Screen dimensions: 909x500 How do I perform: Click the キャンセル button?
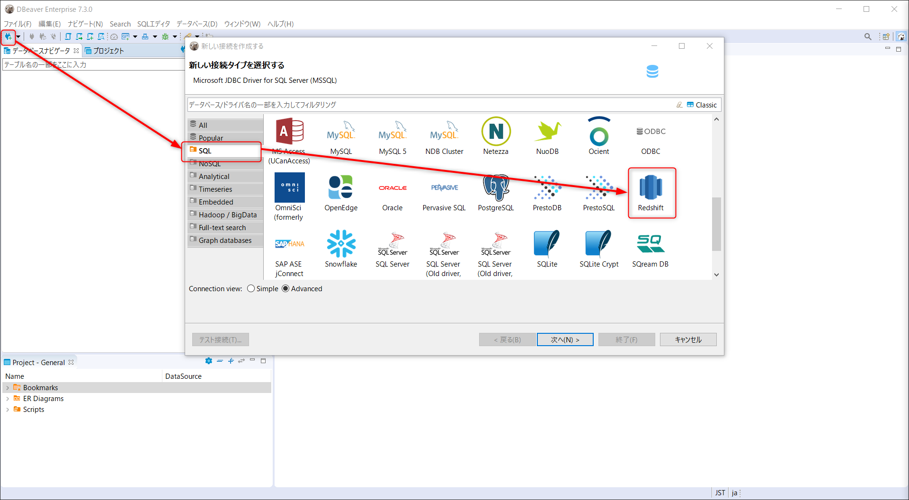688,339
